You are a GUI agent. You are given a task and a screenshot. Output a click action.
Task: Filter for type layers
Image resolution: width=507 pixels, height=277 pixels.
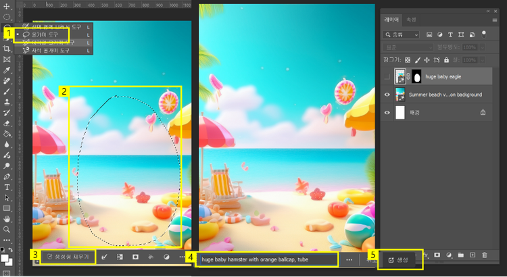pyautogui.click(x=450, y=34)
